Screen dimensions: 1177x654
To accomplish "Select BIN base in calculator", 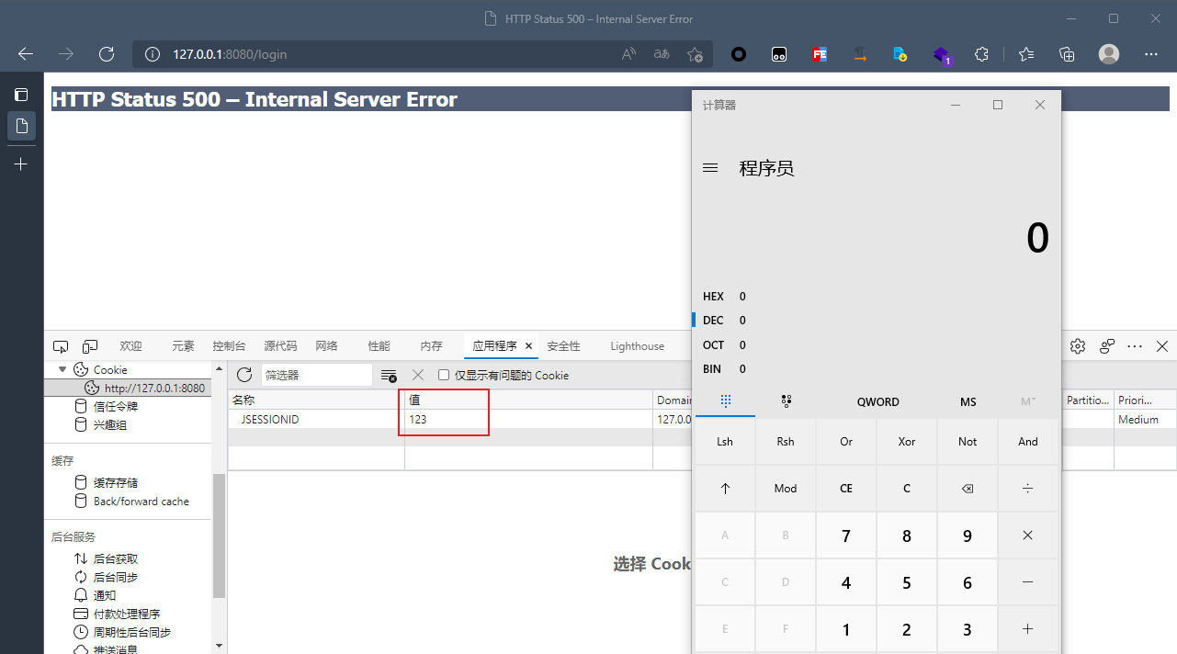I will coord(877,369).
